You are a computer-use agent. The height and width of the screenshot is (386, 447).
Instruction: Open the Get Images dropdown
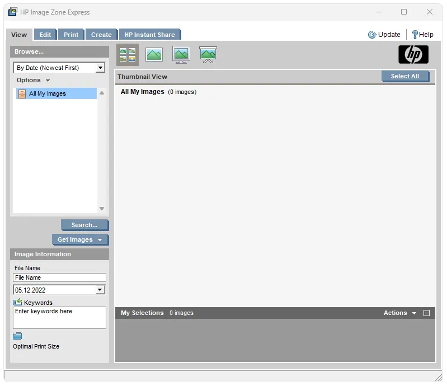pyautogui.click(x=80, y=240)
